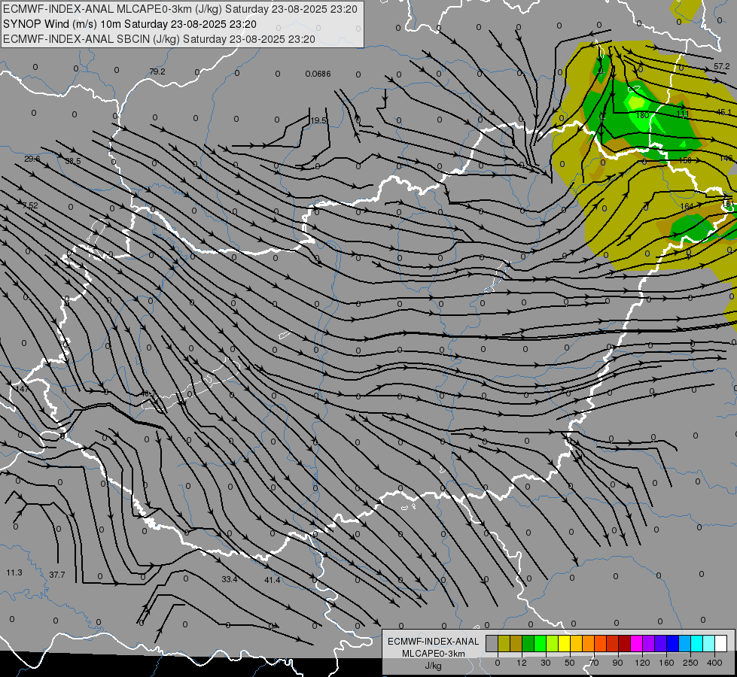Click the 0.0686 value on the map

coord(318,74)
